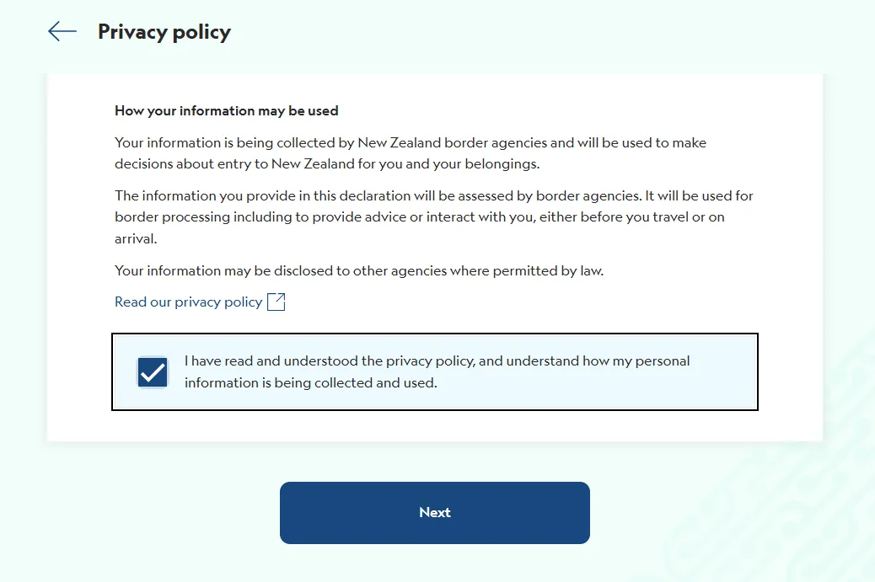Click the 'I have read and understood' label
The height and width of the screenshot is (582, 875).
[x=437, y=361]
